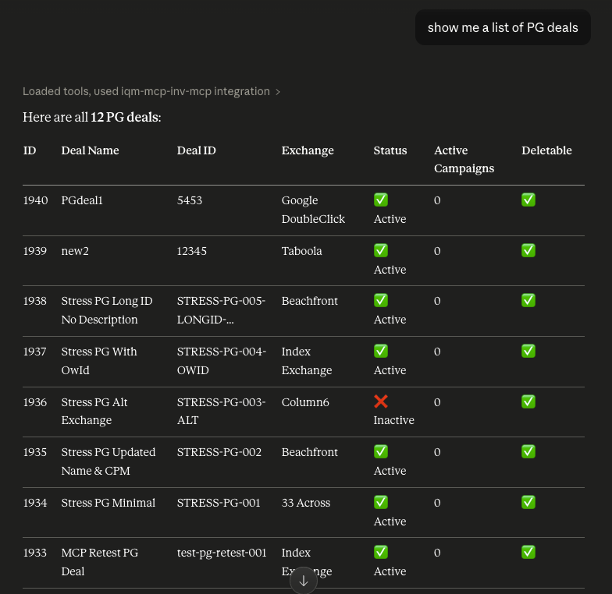Click the 'STRESS-PG-002' deal ID
The image size is (612, 594).
[219, 452]
